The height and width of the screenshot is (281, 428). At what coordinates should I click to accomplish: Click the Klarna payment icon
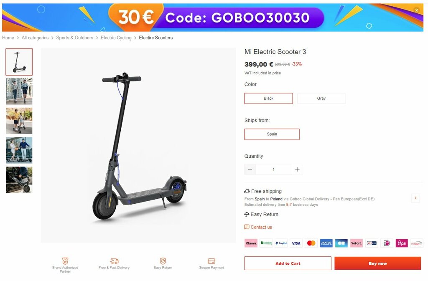(251, 243)
